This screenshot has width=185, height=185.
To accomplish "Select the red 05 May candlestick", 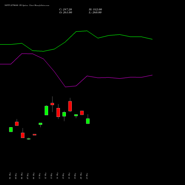I will (x=17, y=124).
